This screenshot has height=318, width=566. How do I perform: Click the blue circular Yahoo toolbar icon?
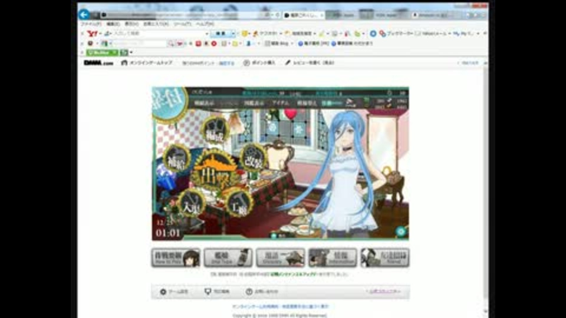point(373,34)
